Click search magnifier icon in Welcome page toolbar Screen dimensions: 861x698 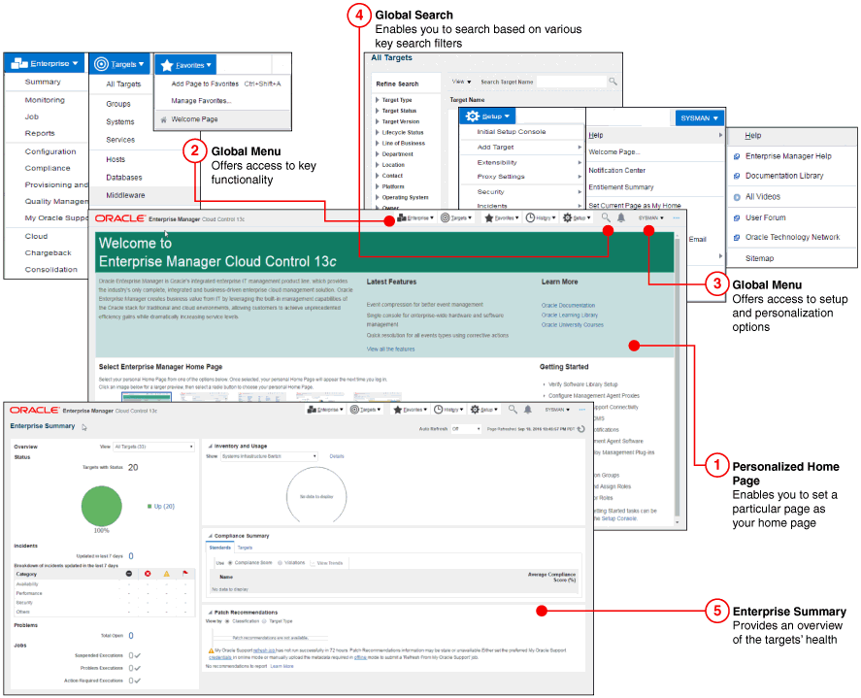point(606,217)
